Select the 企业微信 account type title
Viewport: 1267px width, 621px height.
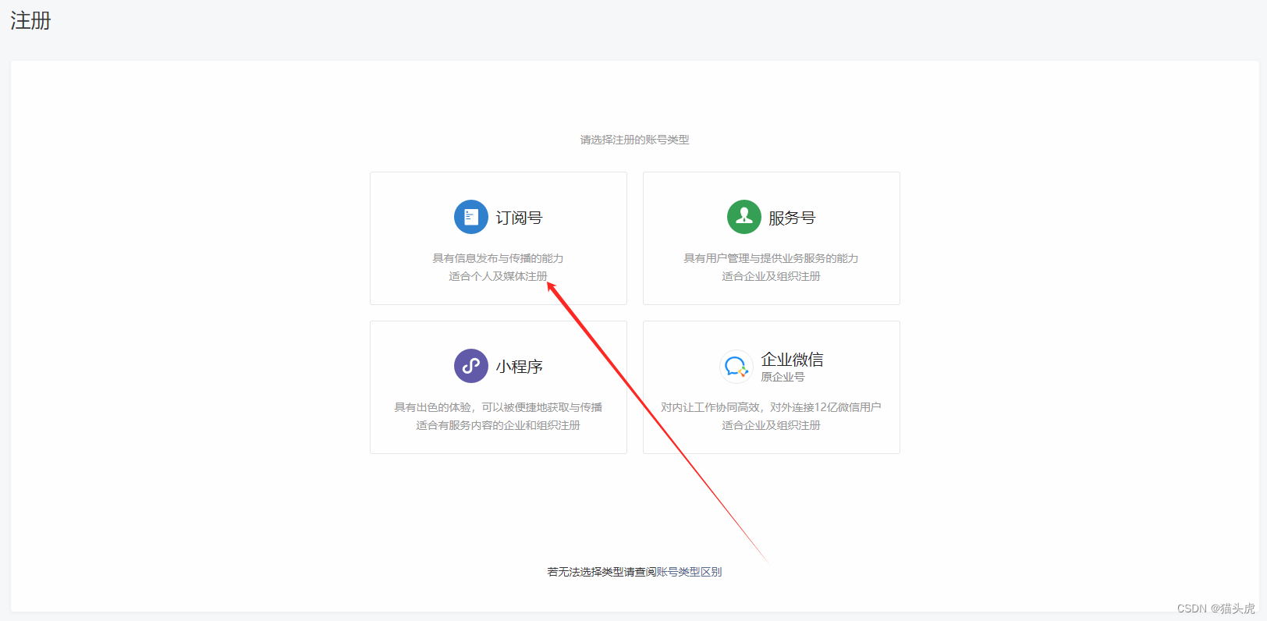tap(792, 360)
